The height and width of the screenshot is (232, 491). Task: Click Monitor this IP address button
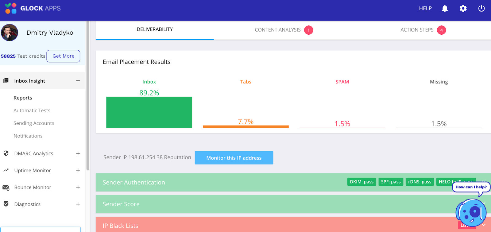click(x=234, y=158)
